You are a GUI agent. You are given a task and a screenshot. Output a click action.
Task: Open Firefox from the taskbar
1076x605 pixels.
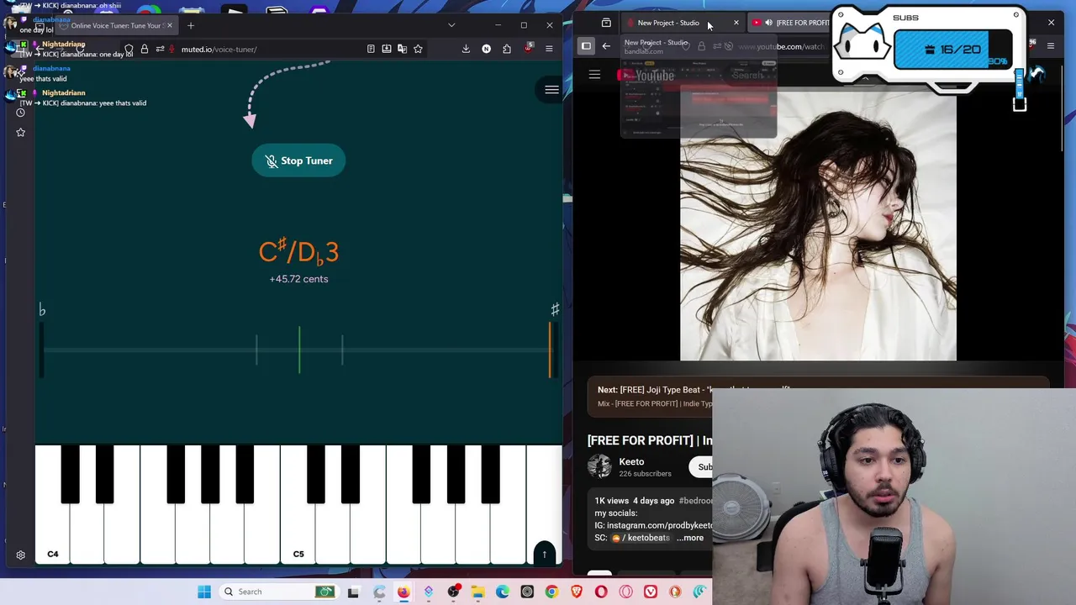pyautogui.click(x=403, y=592)
